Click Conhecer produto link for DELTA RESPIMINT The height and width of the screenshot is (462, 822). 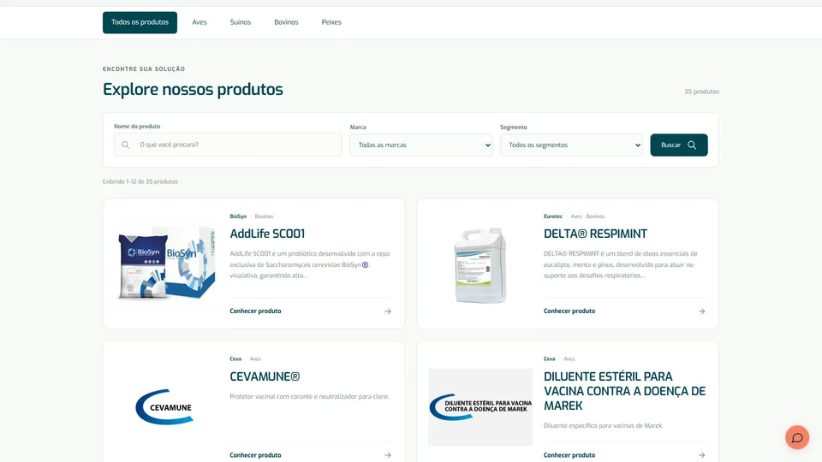(x=569, y=311)
